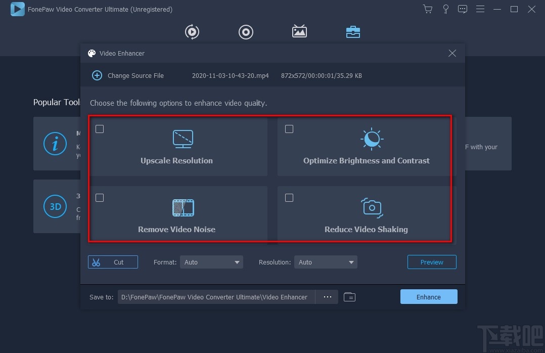Click the source filename 2020-11-03-10-43-20.mp4

(x=231, y=75)
